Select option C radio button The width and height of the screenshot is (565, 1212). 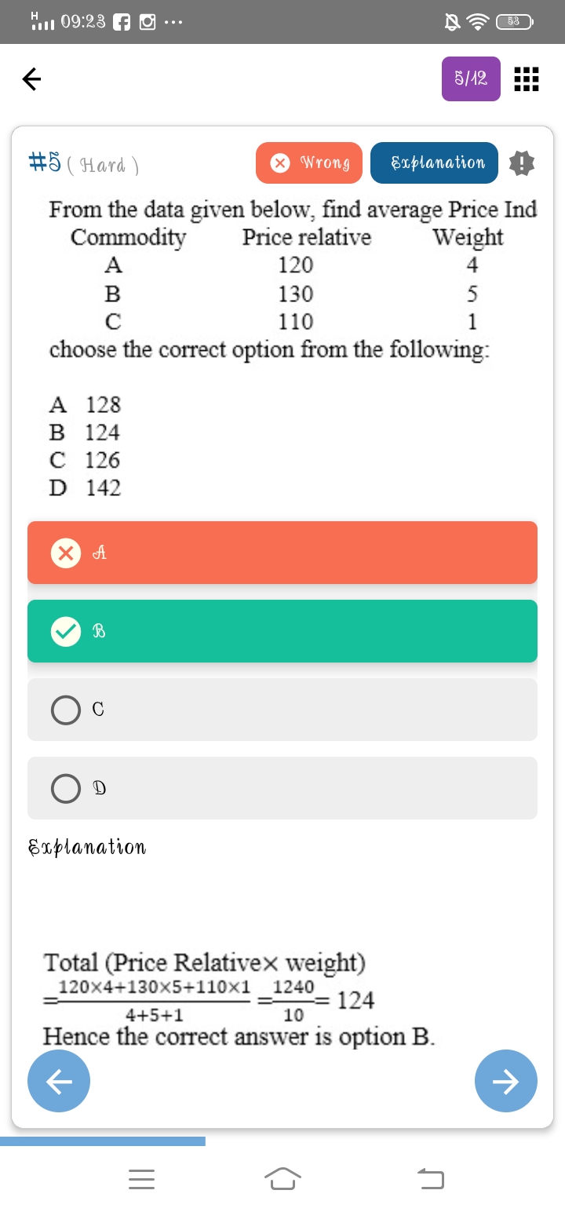(x=66, y=710)
